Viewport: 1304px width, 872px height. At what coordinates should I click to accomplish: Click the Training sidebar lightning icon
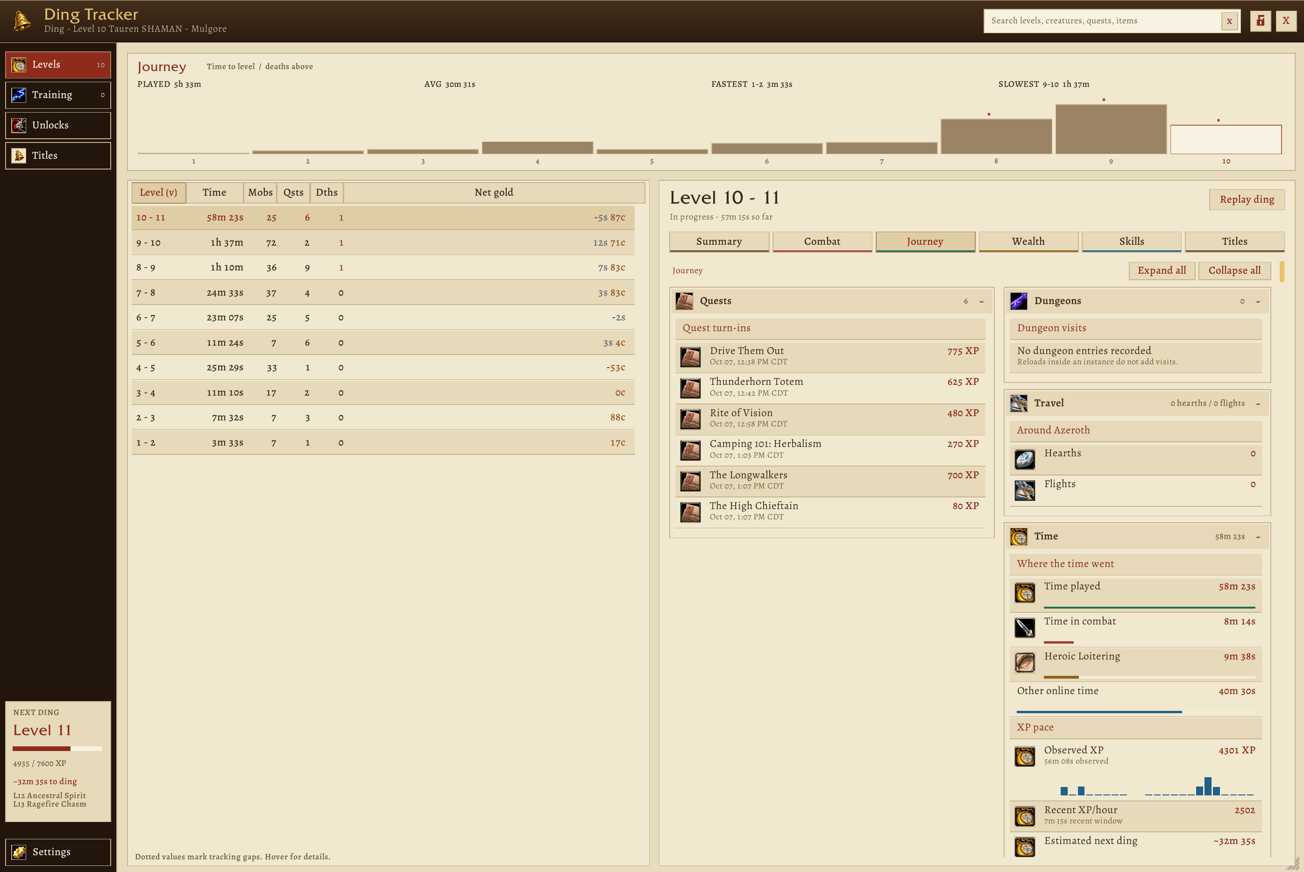[x=18, y=95]
